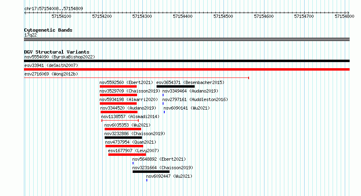The height and width of the screenshot is (196, 361).
Task: Select the black bar for nsv5554090
Action: (x=187, y=61)
